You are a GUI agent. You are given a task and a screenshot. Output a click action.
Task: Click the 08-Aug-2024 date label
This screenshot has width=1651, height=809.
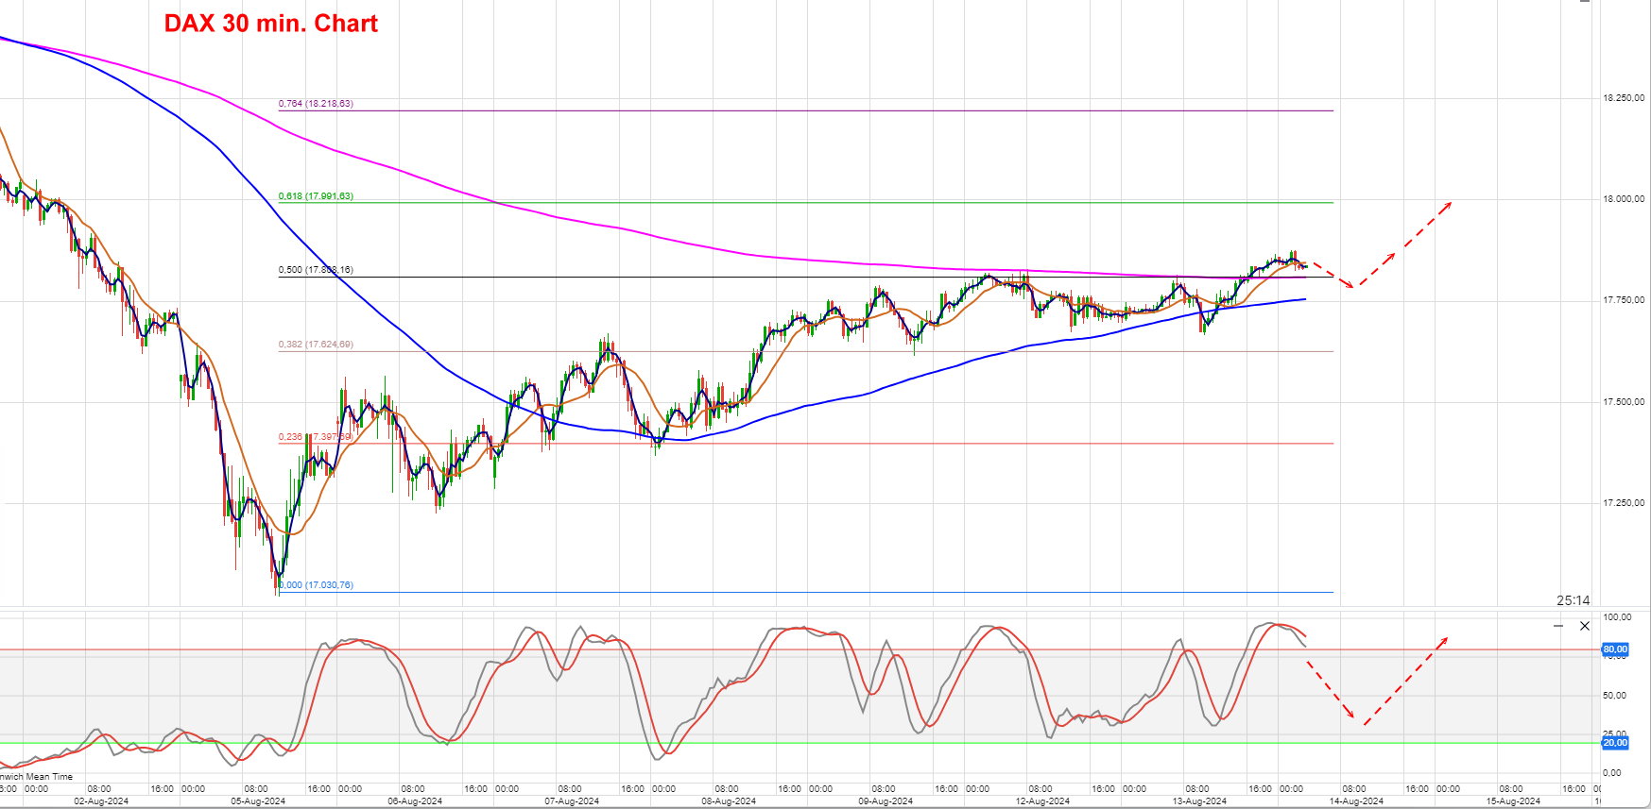click(x=729, y=801)
